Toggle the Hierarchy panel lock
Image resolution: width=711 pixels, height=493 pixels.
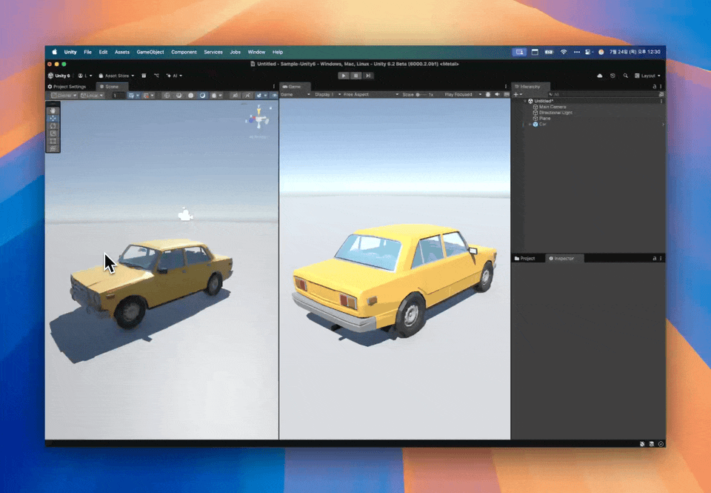[654, 86]
